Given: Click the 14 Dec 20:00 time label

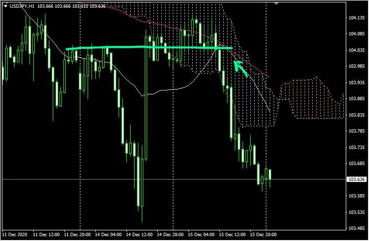Looking at the screenshot, I should point(170,234).
